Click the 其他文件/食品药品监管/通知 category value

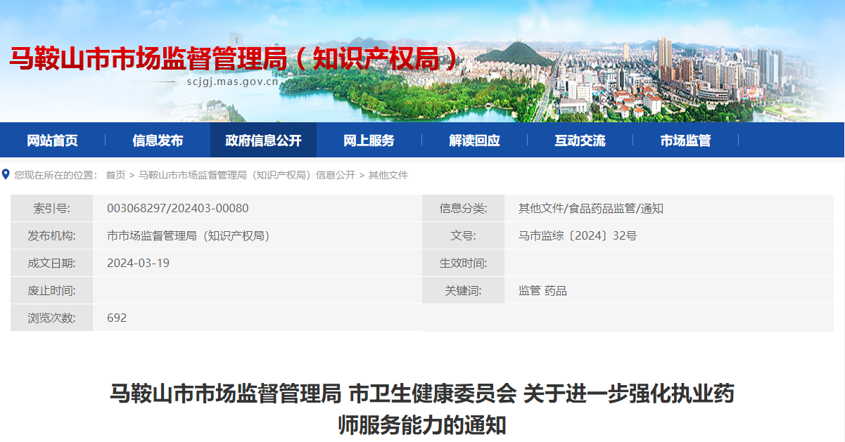coord(591,209)
